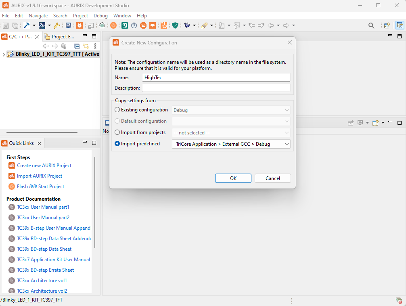Click the Build hammer icon in toolbar

pos(27,25)
